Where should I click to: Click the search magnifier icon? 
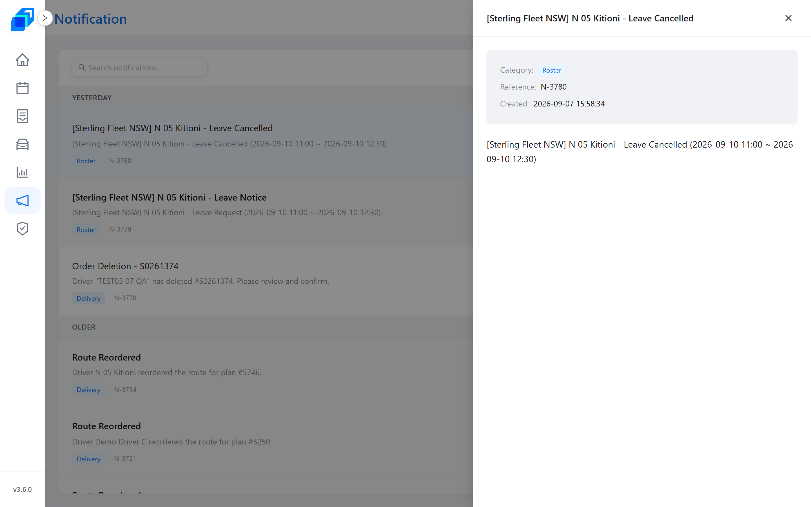82,68
